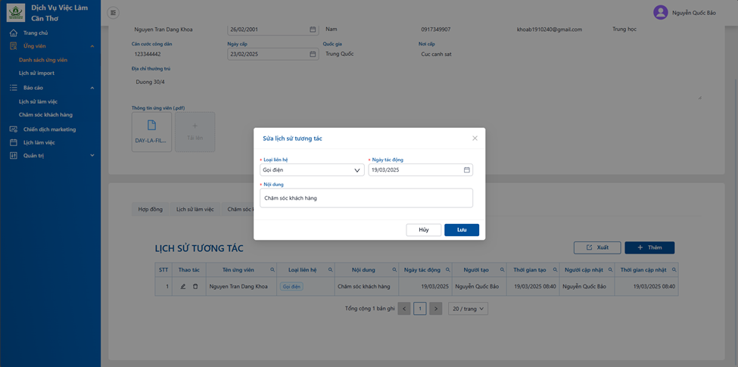This screenshot has height=367, width=738.
Task: Click the email khoab1910240@gmail.com
Action: pos(550,30)
